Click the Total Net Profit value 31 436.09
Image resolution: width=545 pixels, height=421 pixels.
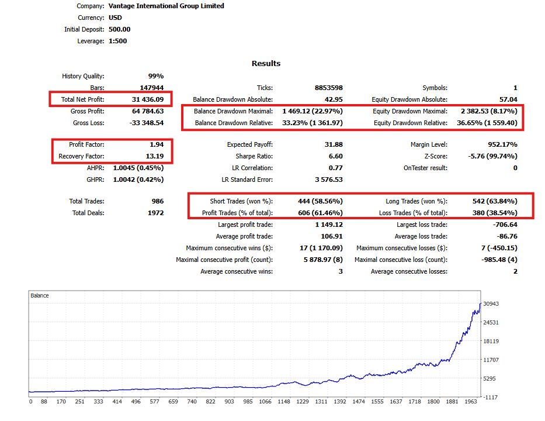click(x=148, y=99)
